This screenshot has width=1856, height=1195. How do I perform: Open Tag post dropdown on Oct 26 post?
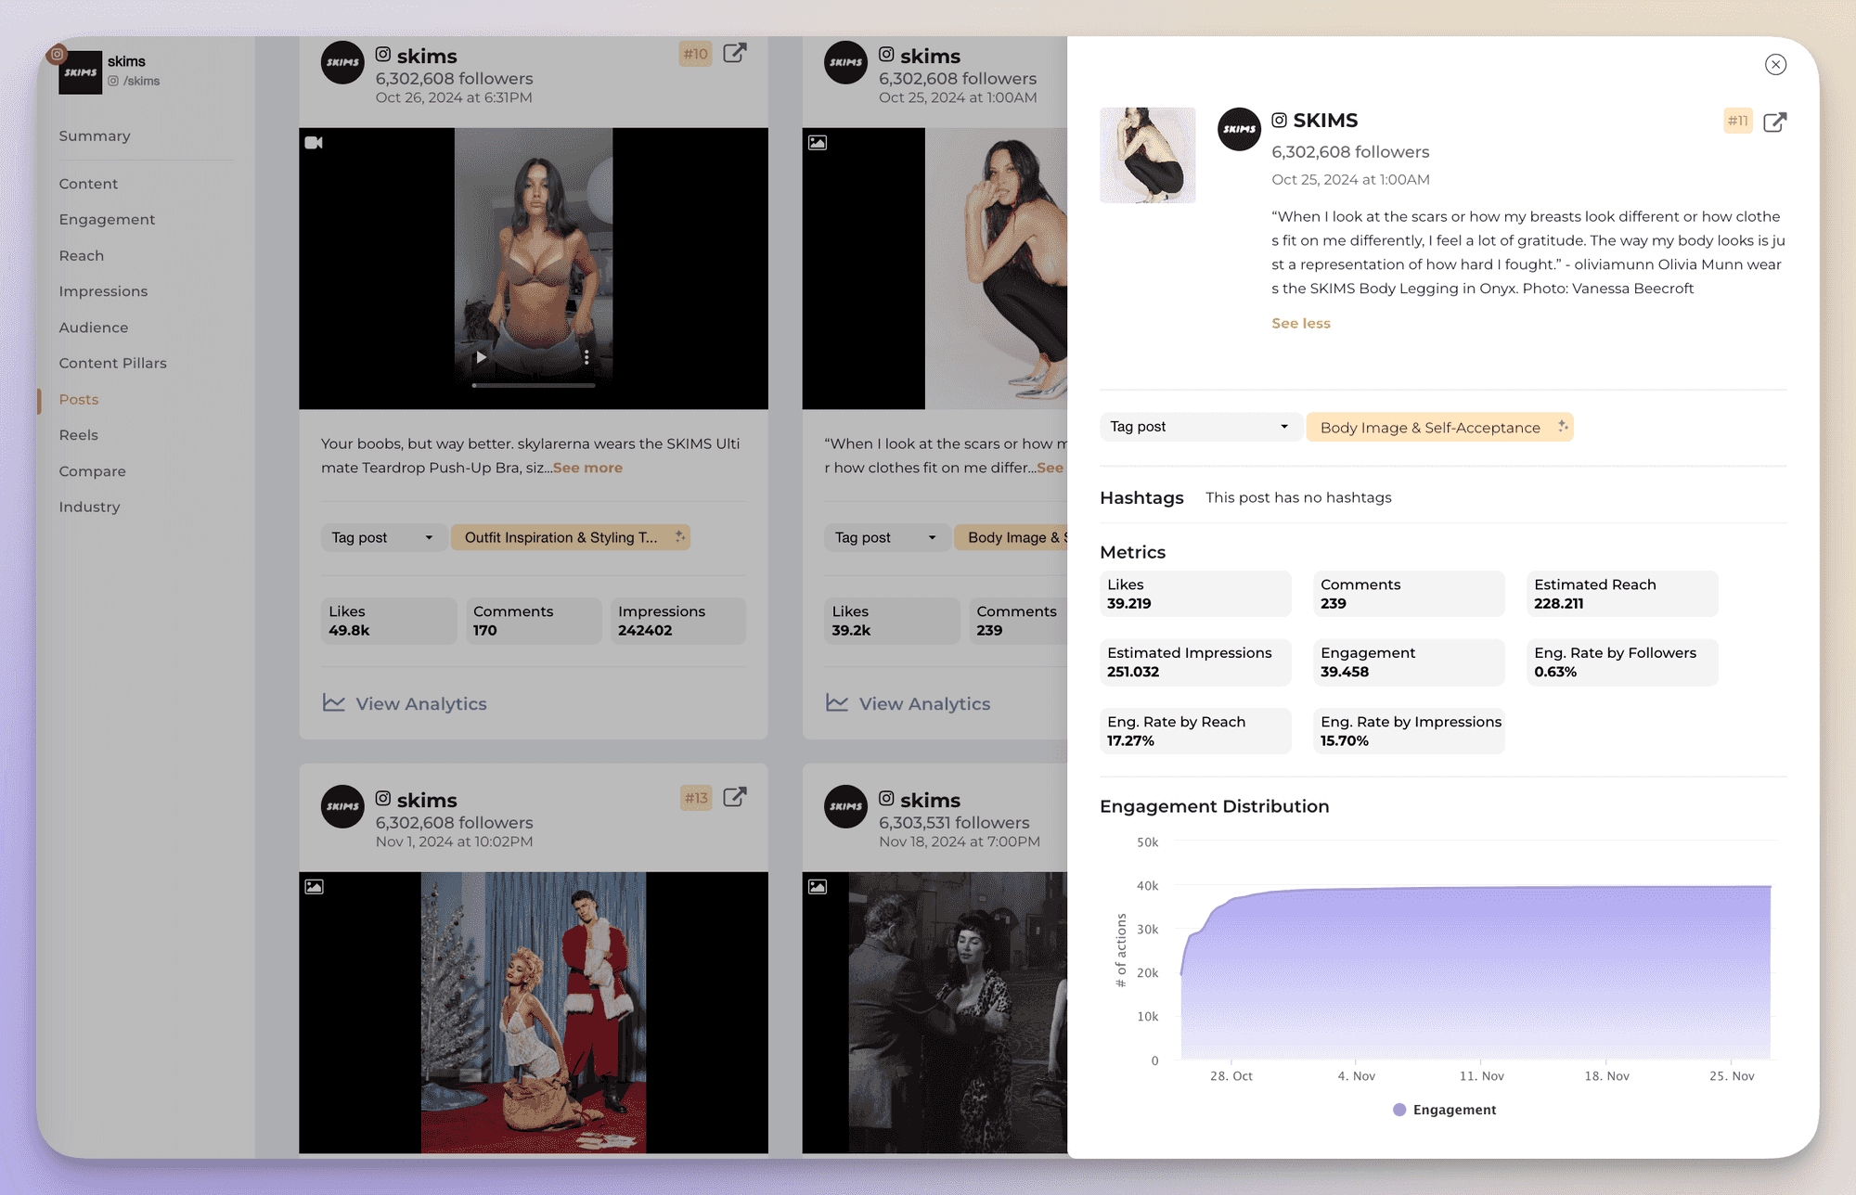point(383,537)
